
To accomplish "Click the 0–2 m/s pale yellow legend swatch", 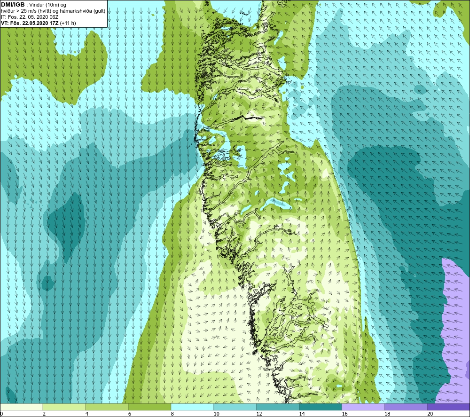I will (22, 407).
